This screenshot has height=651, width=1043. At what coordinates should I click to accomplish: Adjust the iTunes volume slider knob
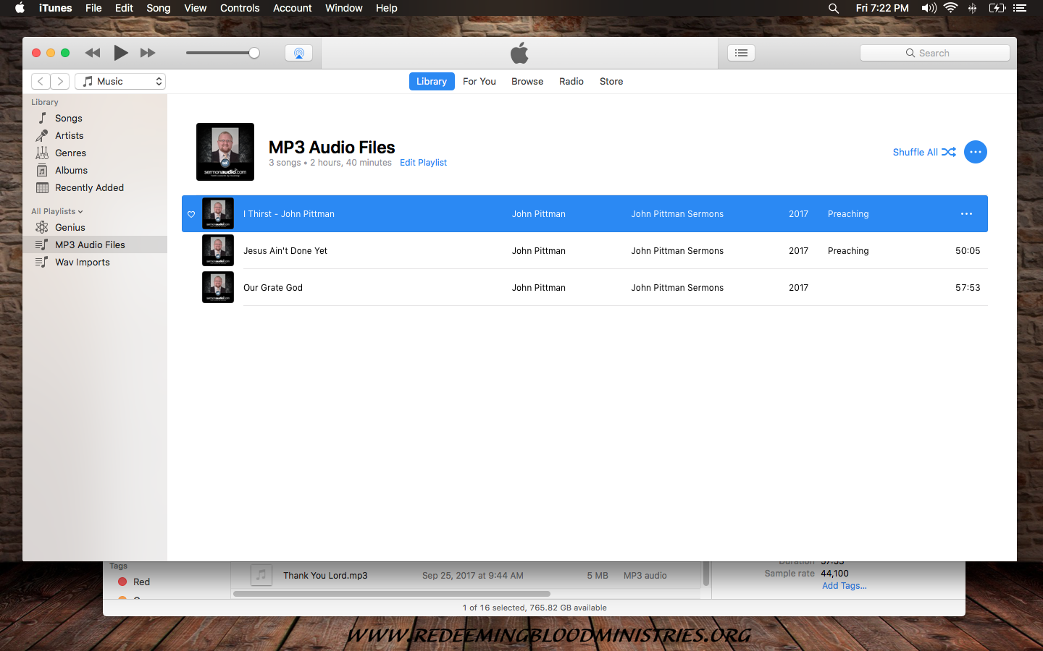[254, 53]
